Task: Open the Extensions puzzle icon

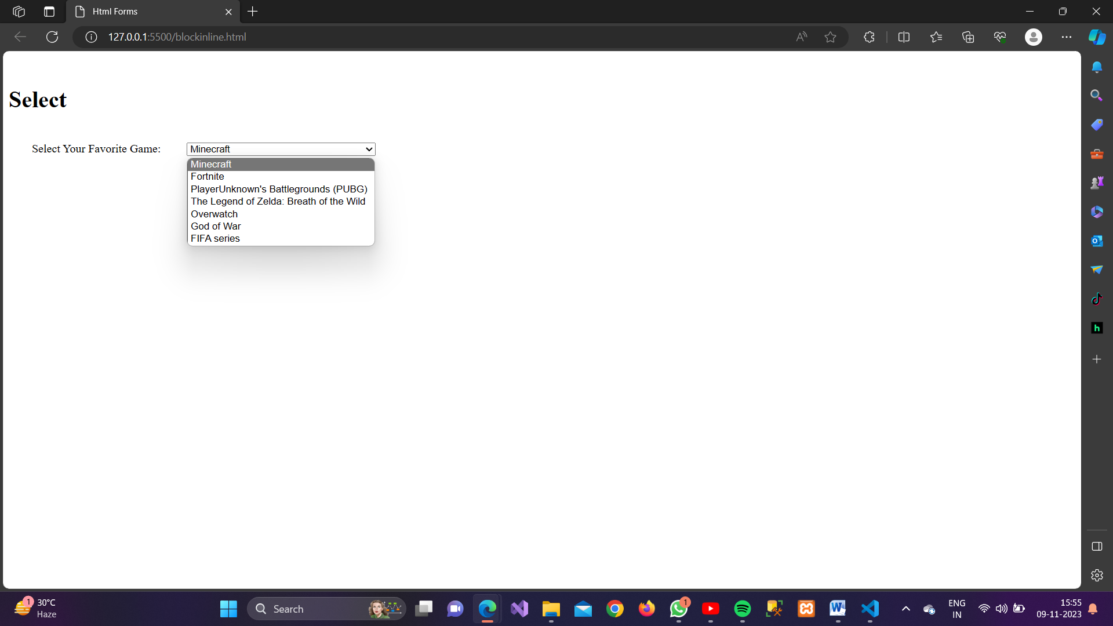Action: [869, 37]
